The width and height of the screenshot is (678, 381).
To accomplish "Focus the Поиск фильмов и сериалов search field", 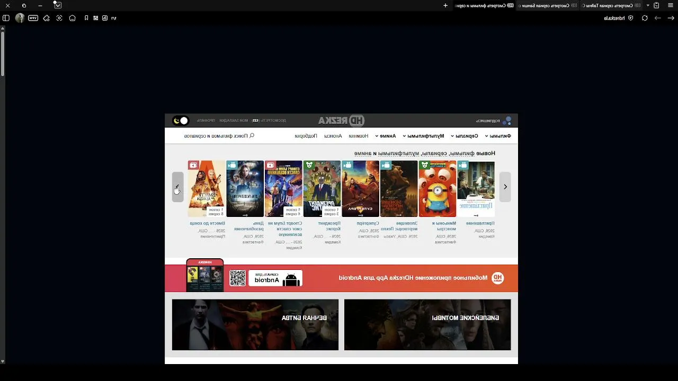I will (219, 136).
